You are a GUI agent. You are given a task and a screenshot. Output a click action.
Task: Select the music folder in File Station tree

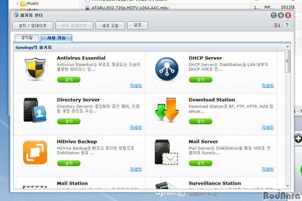(x=32, y=3)
